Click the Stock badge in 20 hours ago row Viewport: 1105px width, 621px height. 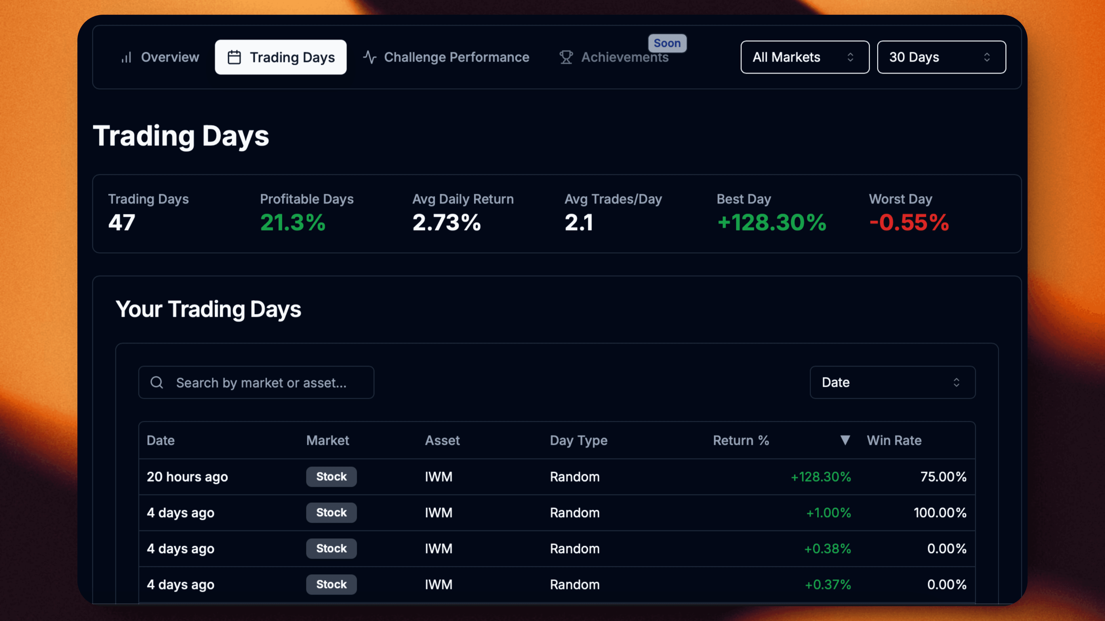[x=331, y=477]
